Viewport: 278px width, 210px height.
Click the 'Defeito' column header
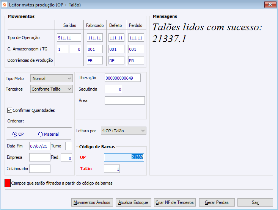tap(116, 25)
